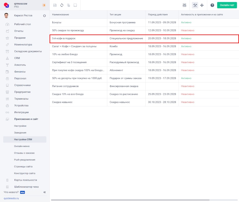This screenshot has width=239, height=202.
Task: Click the Рабочий стол dashboard icon
Action: click(7, 24)
